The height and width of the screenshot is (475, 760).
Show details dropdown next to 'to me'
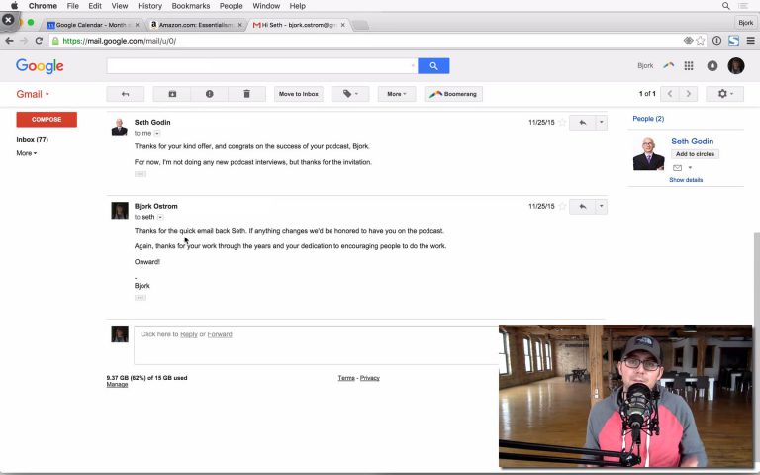coord(157,134)
